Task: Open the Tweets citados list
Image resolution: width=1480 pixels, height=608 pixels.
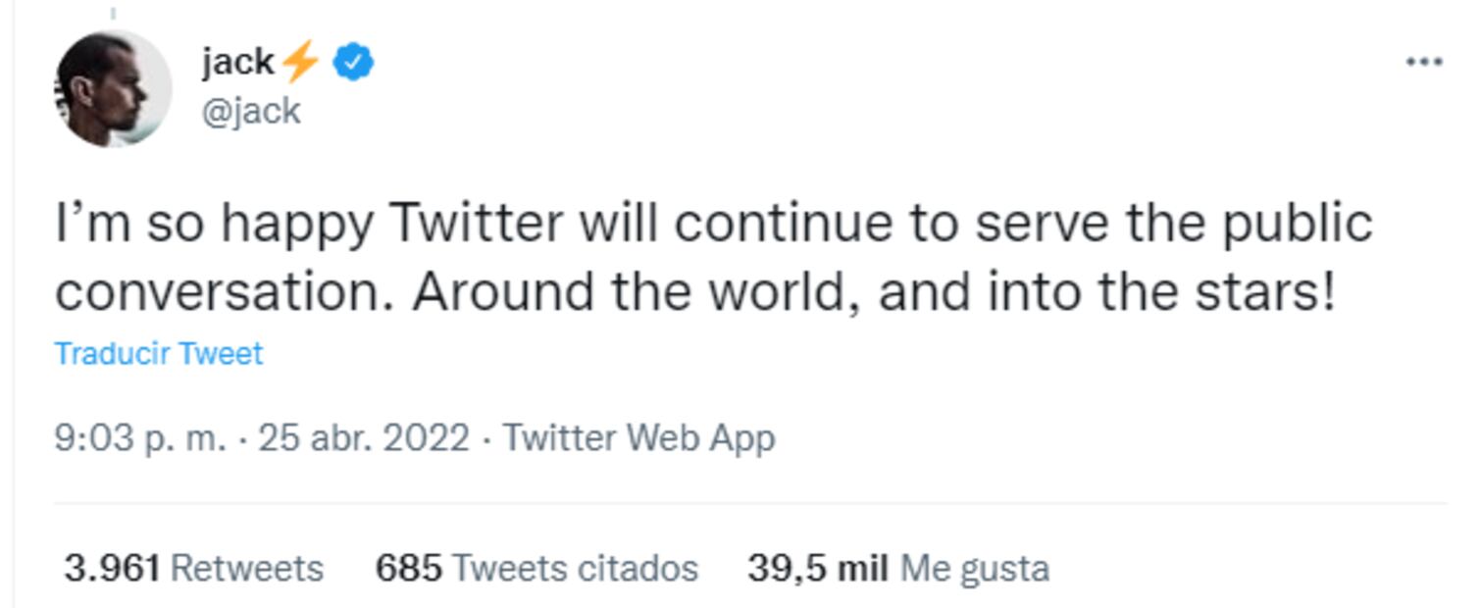Action: (x=575, y=568)
